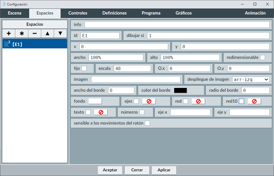Click the texto color button with the no-symbol
Image resolution: width=274 pixels, height=176 pixels.
[101, 112]
